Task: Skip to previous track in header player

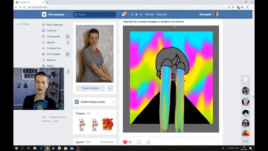Action: (132, 14)
